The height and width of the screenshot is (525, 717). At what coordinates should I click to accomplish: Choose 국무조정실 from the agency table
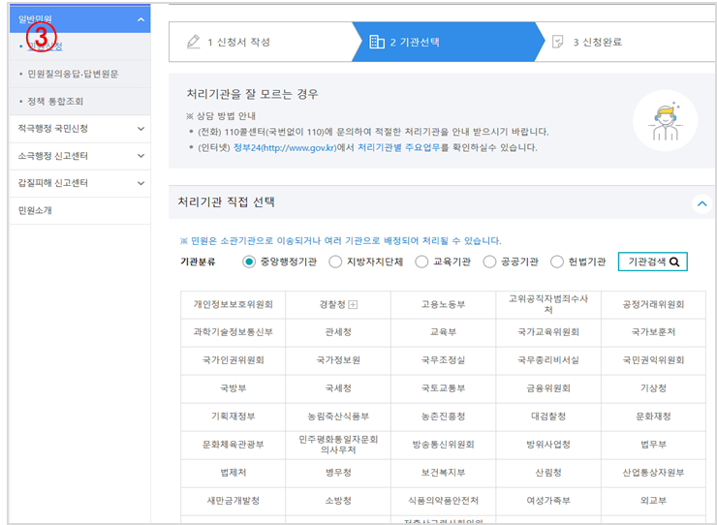[x=443, y=361]
